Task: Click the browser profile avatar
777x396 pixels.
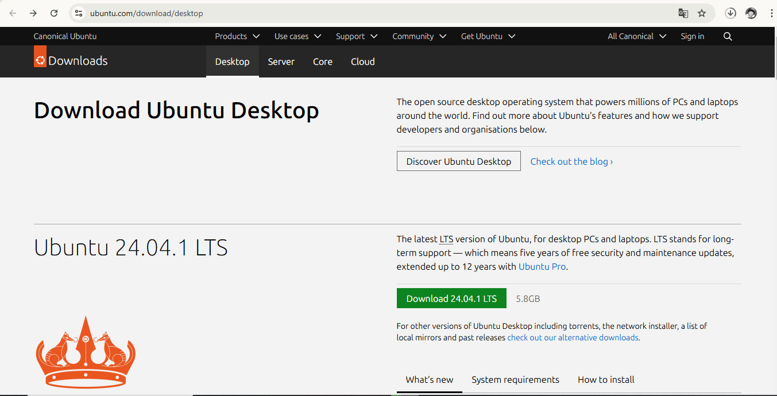Action: (751, 13)
